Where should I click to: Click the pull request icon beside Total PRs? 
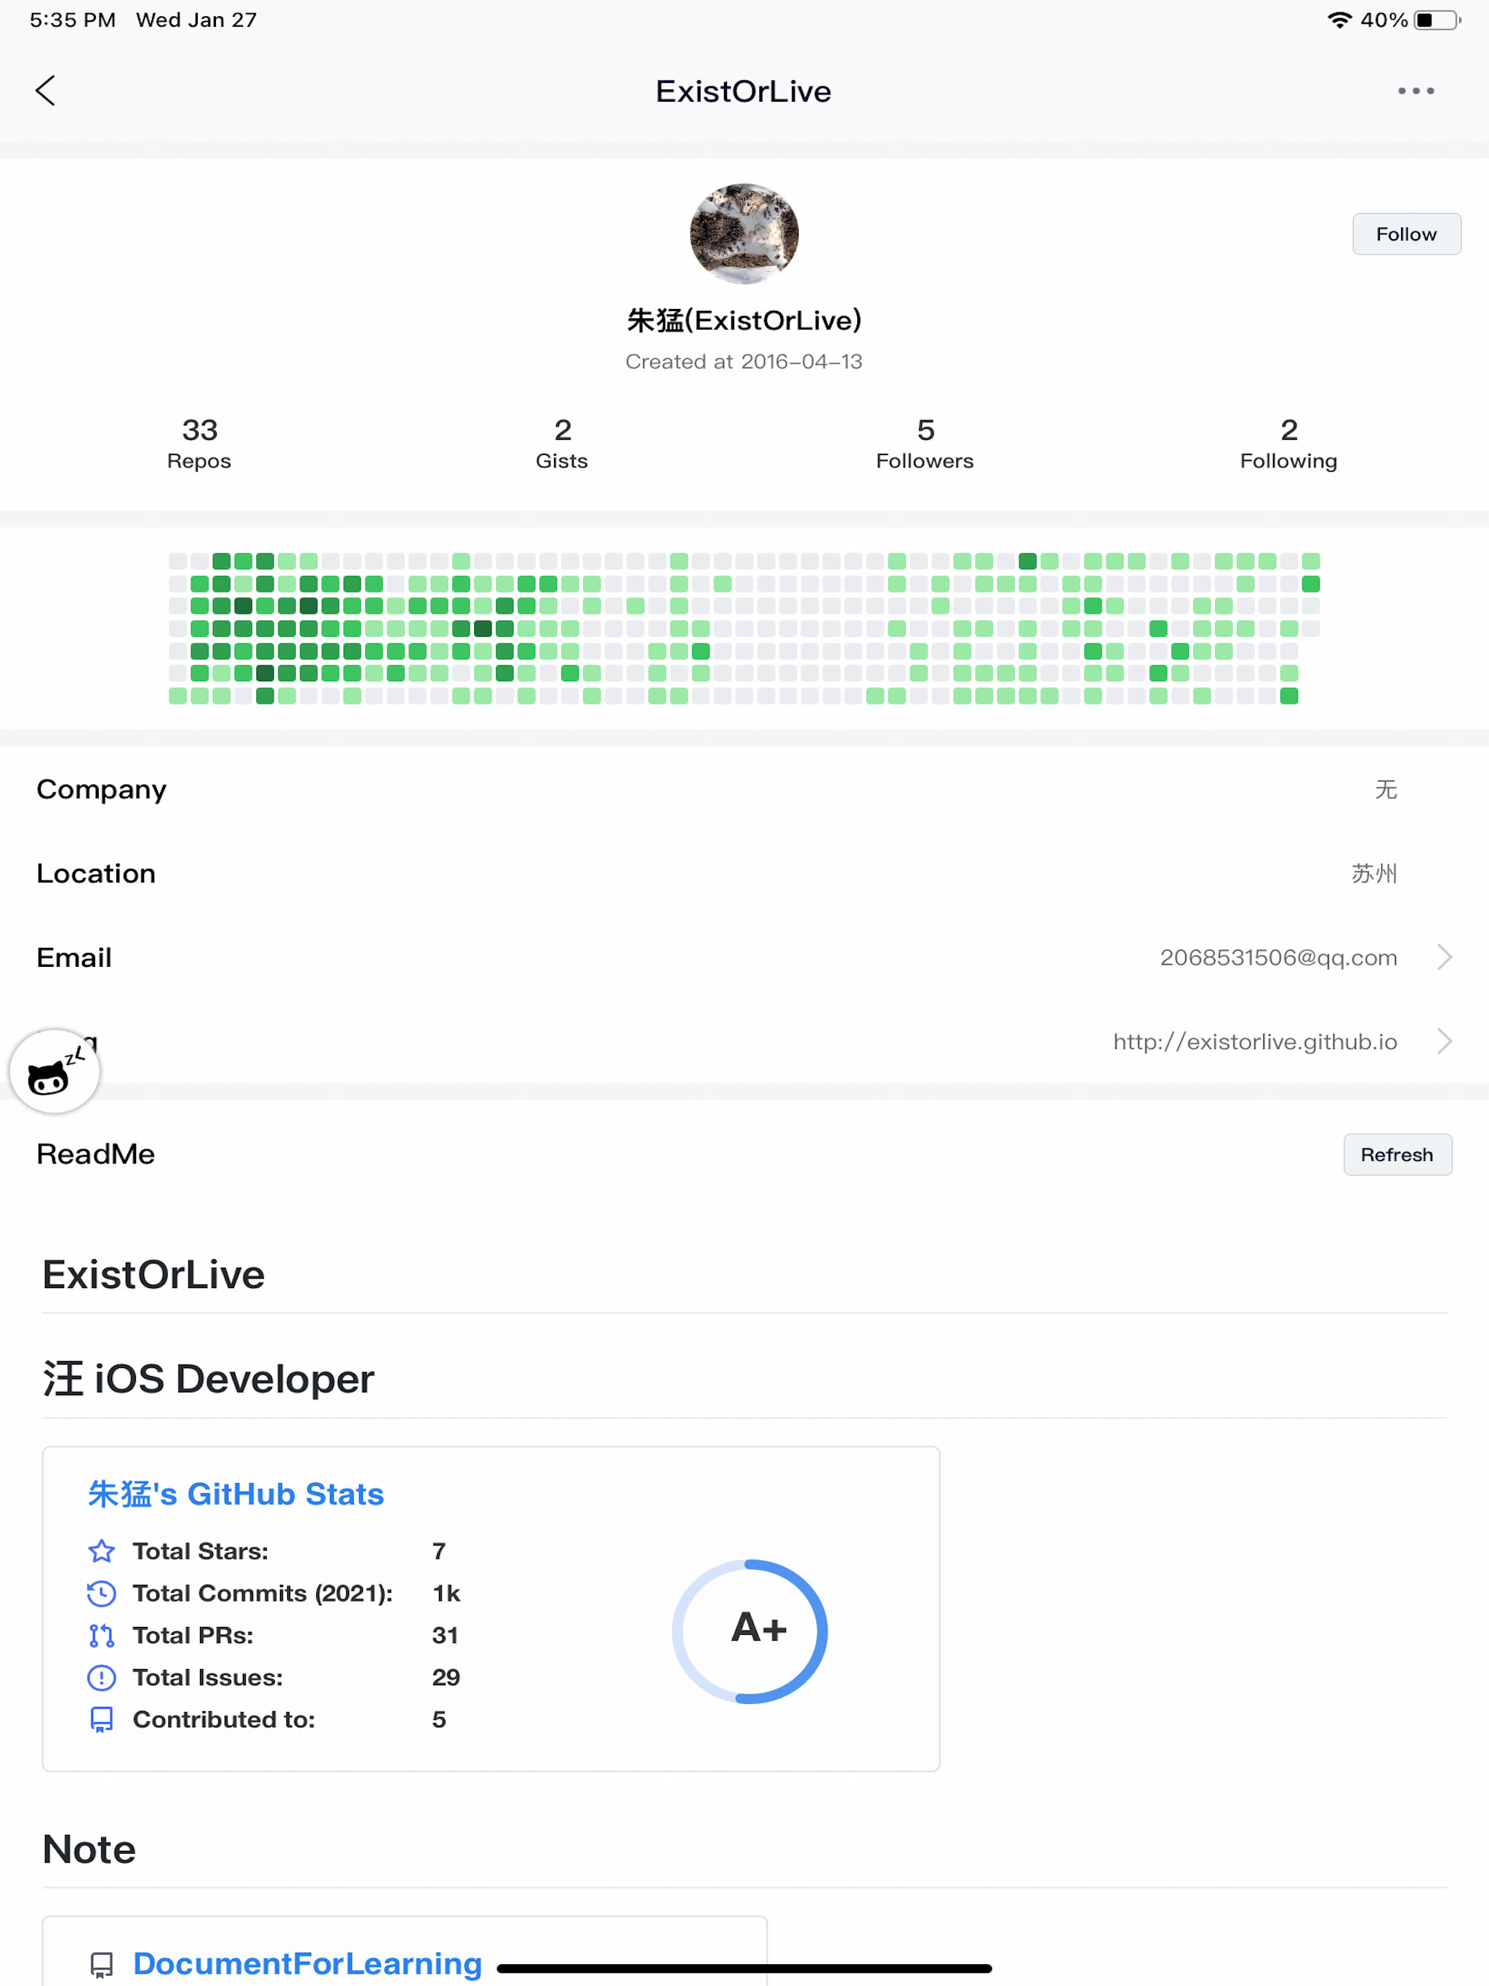pos(102,1635)
